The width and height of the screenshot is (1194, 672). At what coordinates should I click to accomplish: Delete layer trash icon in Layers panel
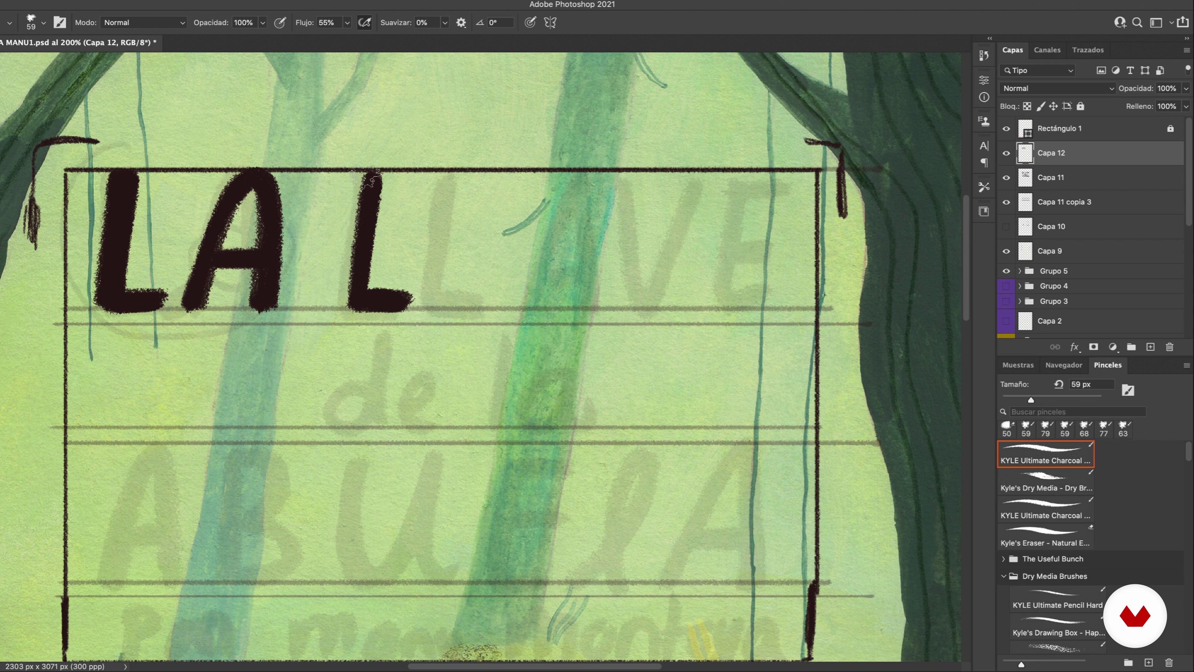(x=1169, y=347)
